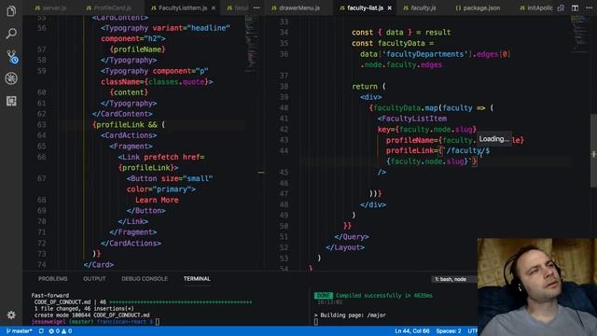This screenshot has width=597, height=336.
Task: Click 'Compiled successfully' terminal message
Action: pyautogui.click(x=383, y=295)
